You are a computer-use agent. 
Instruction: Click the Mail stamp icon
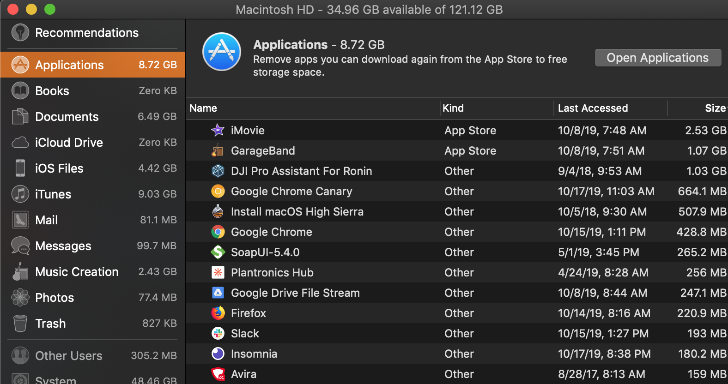tap(20, 220)
